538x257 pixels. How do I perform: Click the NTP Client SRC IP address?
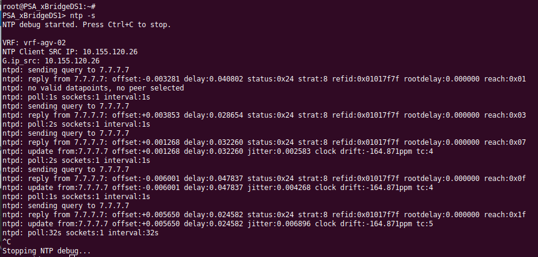click(x=110, y=52)
